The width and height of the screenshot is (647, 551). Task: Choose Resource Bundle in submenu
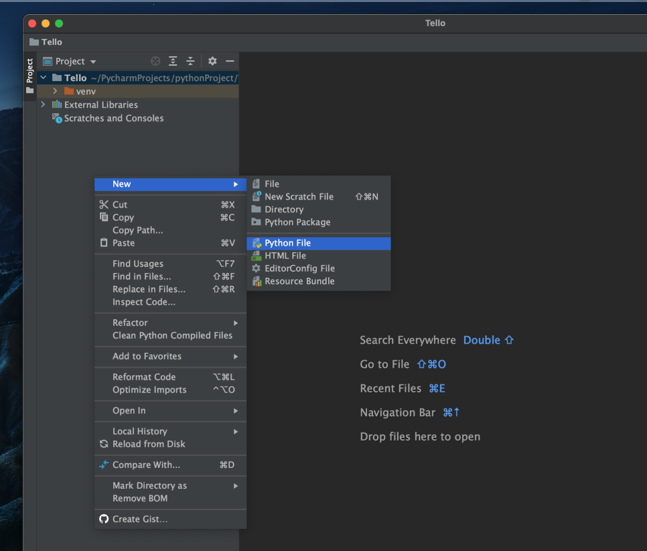click(319, 281)
